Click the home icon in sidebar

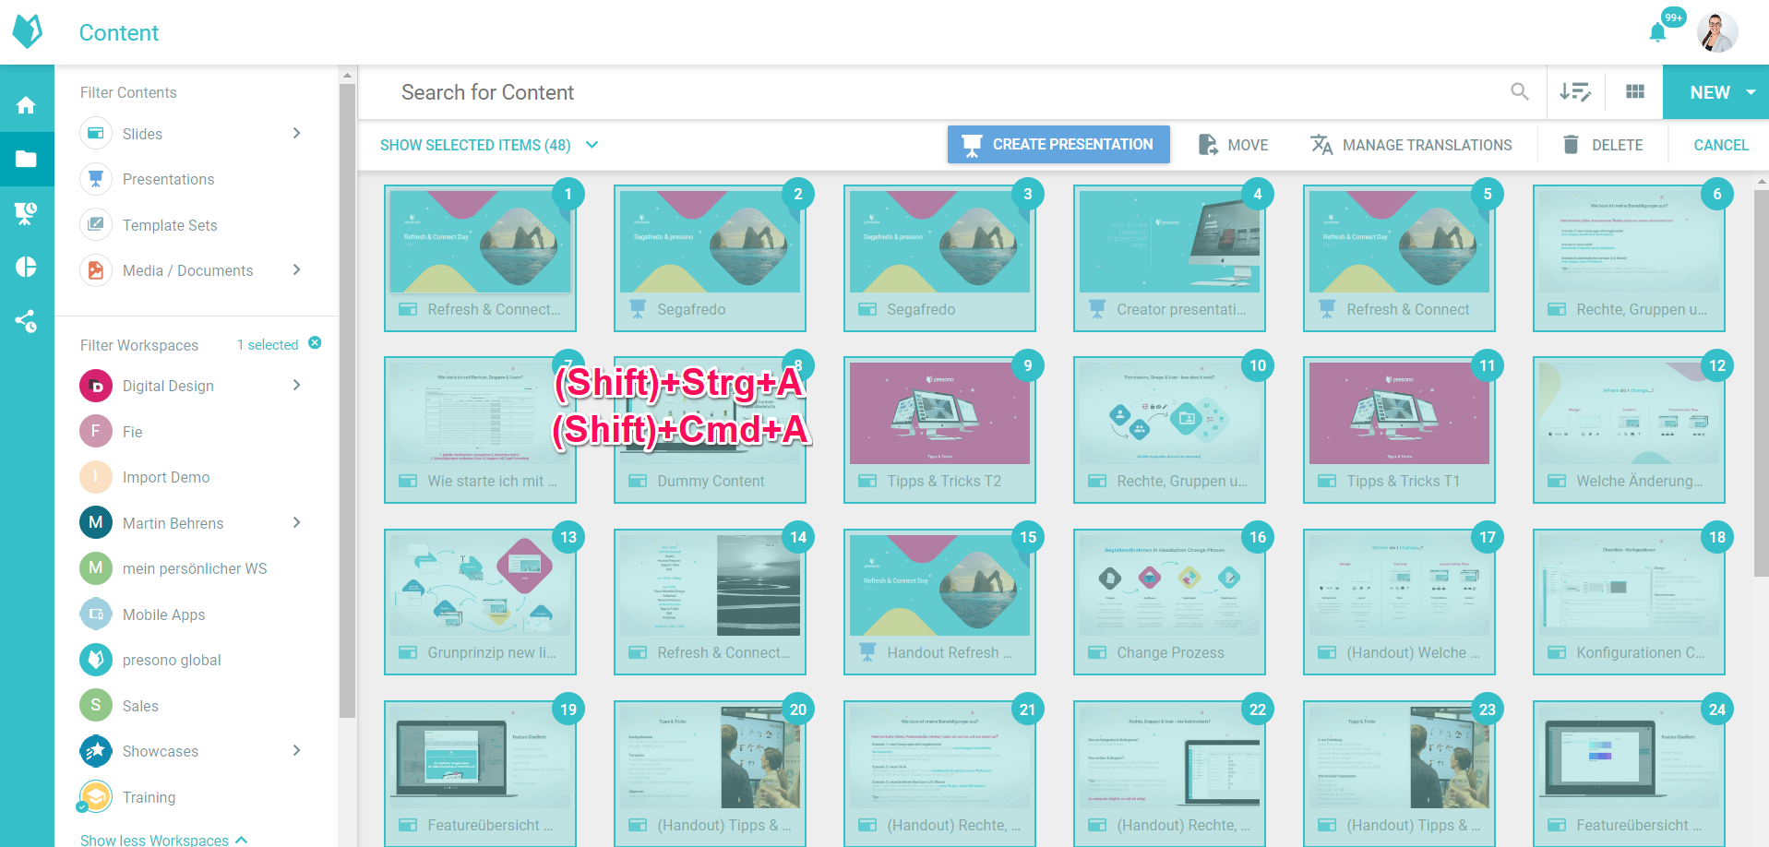point(26,105)
